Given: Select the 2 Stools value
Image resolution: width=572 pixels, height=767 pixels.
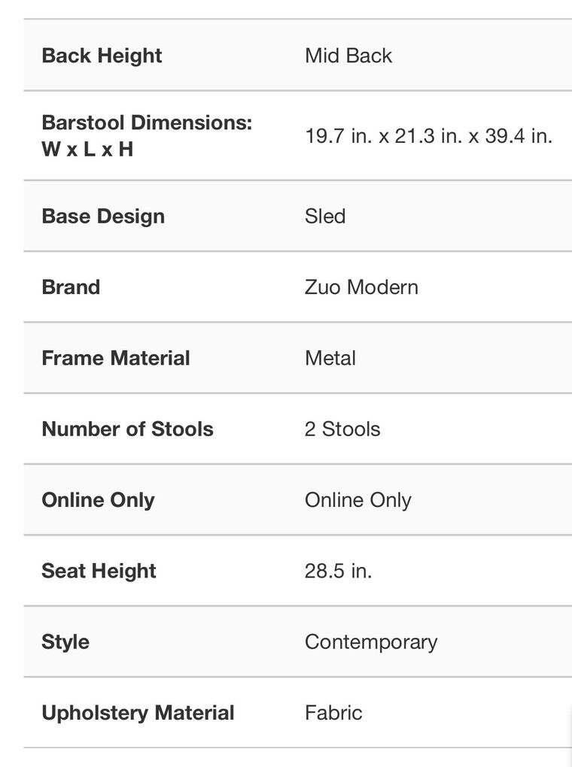Looking at the screenshot, I should (342, 429).
